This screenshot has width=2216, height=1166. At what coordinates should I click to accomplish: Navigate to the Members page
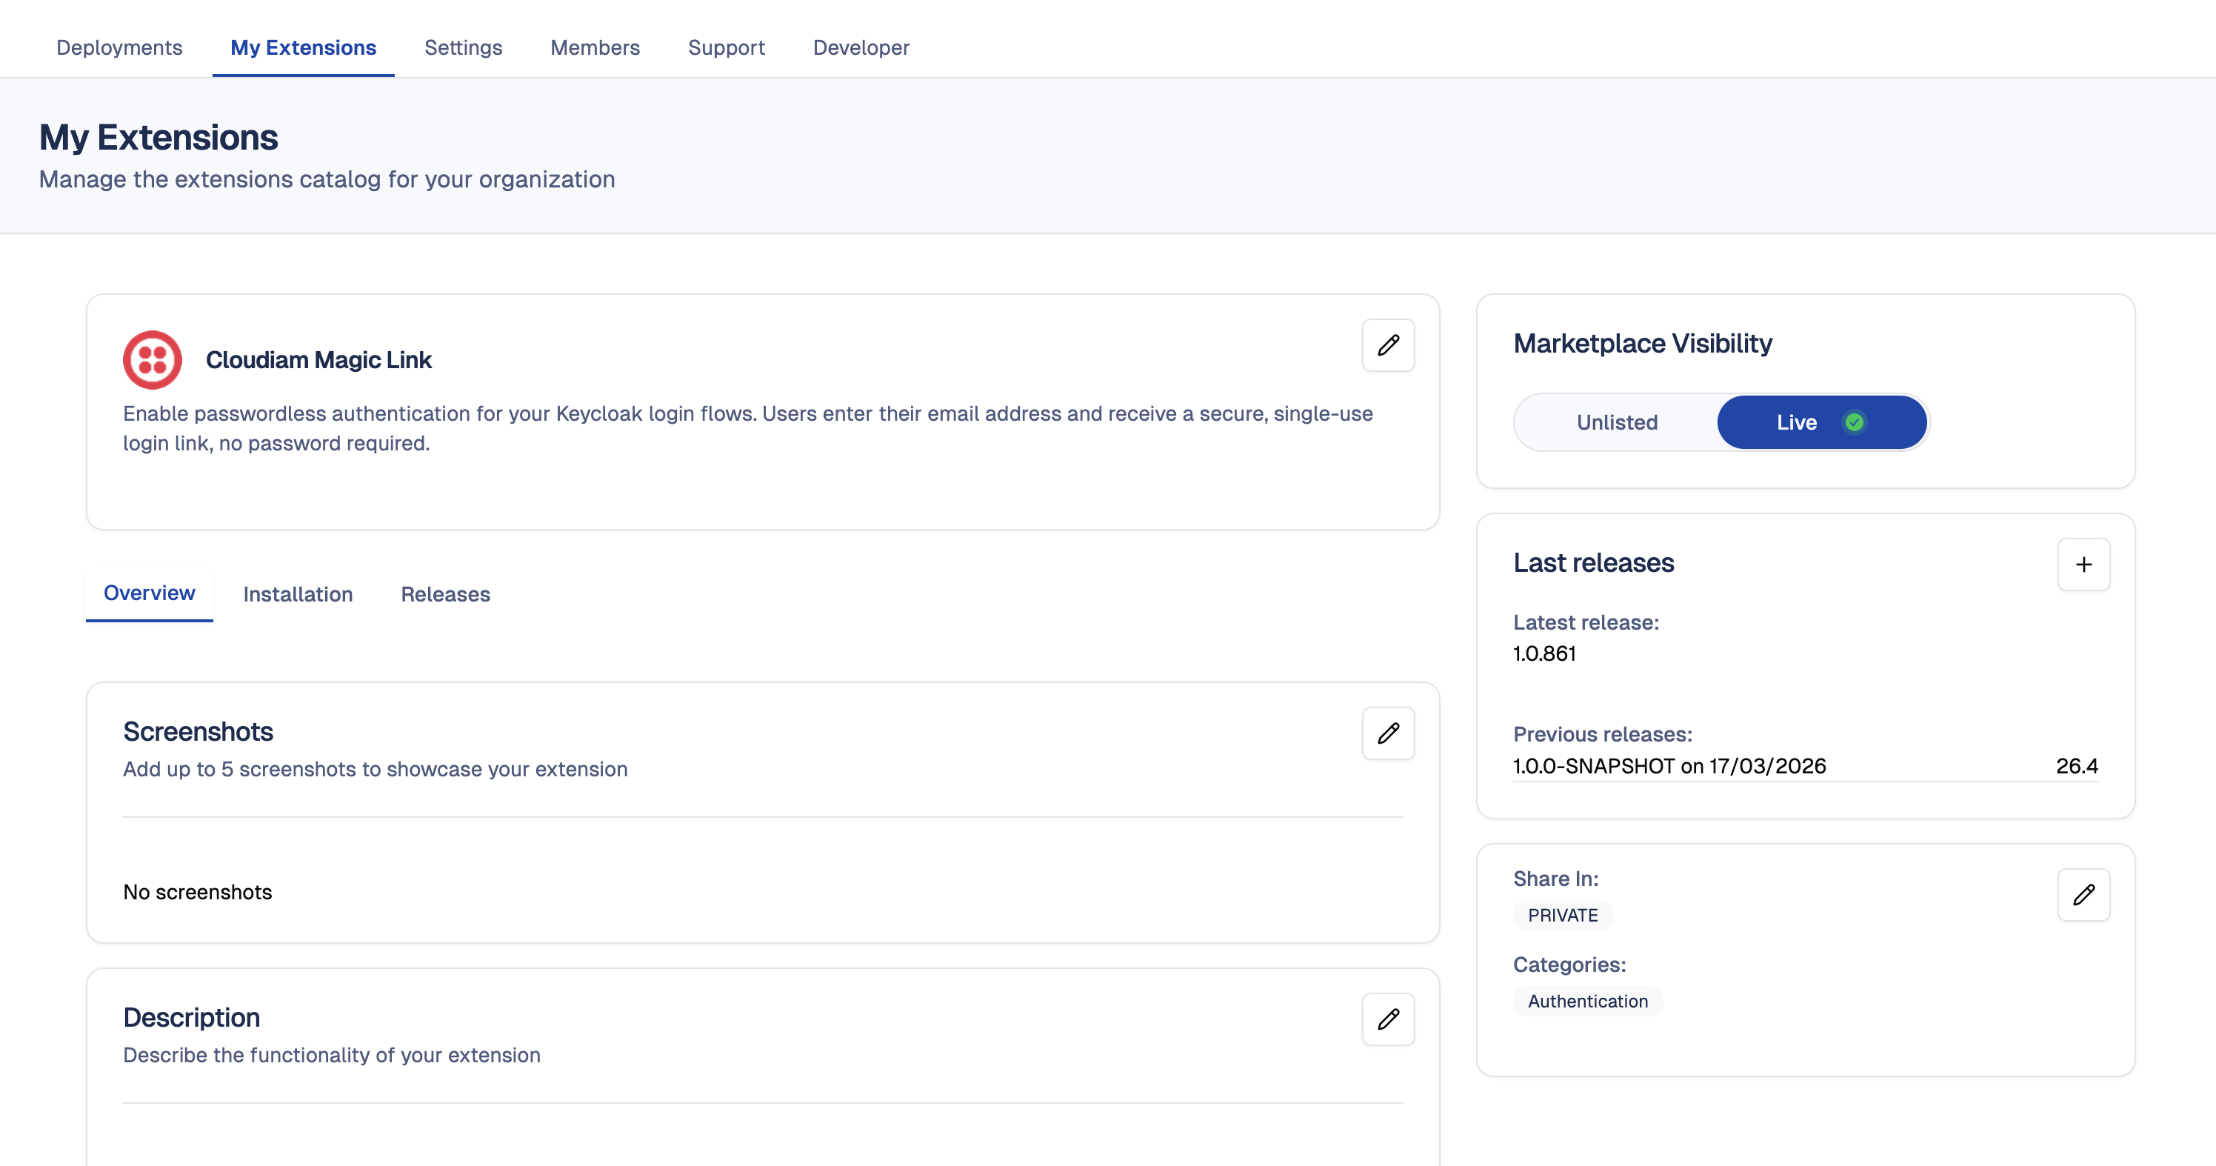click(595, 47)
